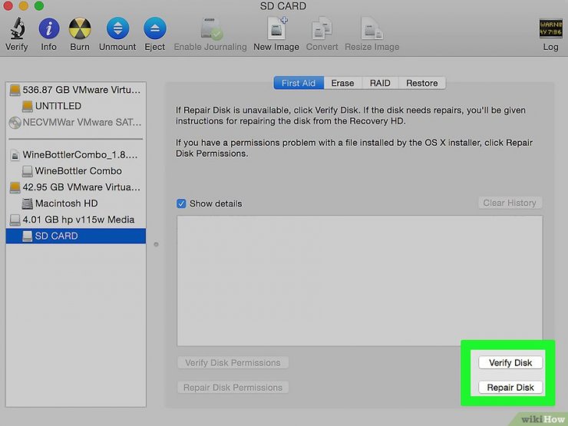
Task: Click the Verify microscope icon in toolbar
Action: point(17,28)
